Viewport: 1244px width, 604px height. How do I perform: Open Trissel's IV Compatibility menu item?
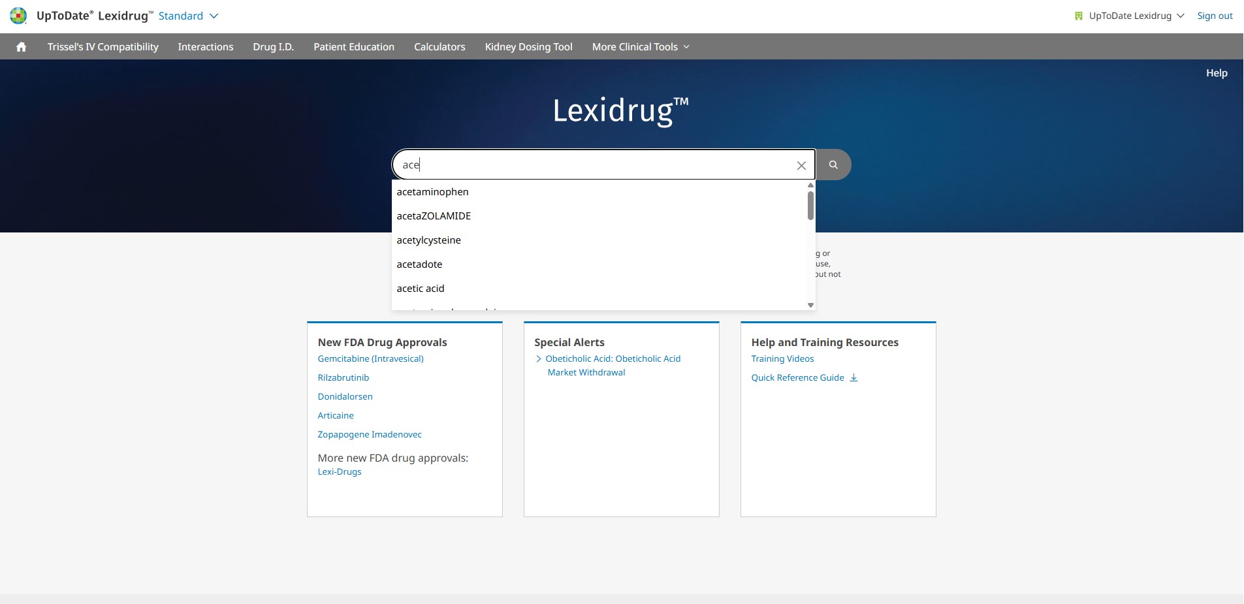[103, 47]
